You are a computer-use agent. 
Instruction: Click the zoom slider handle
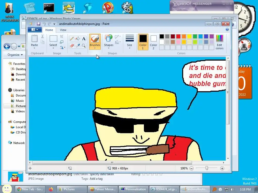[x=207, y=168]
